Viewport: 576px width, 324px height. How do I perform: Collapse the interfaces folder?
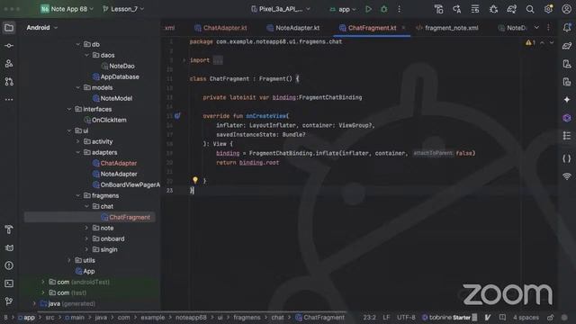[69, 109]
